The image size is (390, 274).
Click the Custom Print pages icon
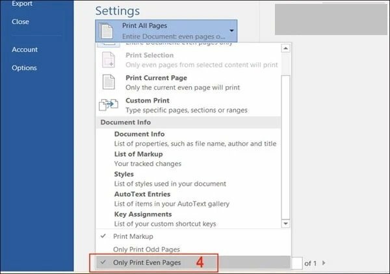click(x=107, y=105)
